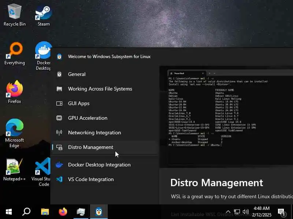
Task: Open network status in system tray
Action: click(237, 212)
